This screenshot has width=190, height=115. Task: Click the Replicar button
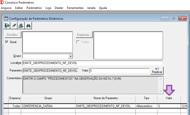[x=157, y=71]
